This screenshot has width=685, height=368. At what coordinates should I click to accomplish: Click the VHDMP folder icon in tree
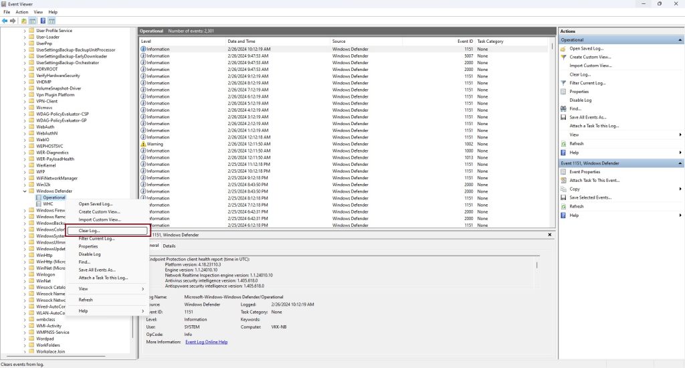(31, 82)
